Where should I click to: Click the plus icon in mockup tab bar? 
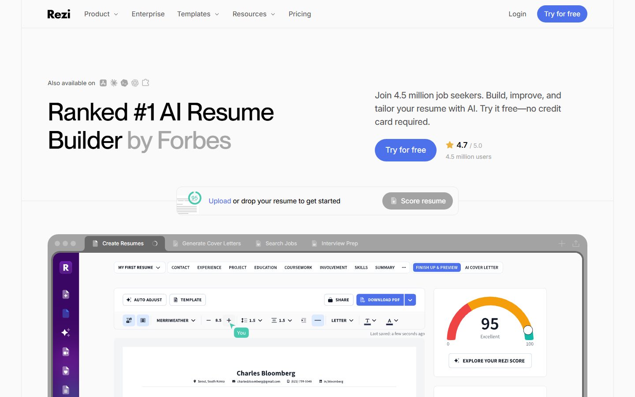(562, 243)
